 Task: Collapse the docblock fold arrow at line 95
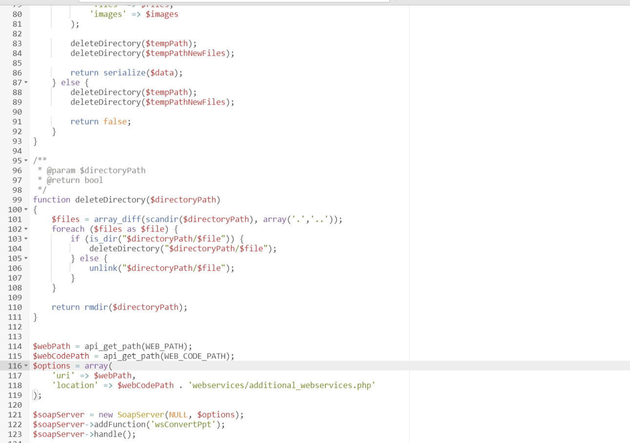pyautogui.click(x=26, y=161)
